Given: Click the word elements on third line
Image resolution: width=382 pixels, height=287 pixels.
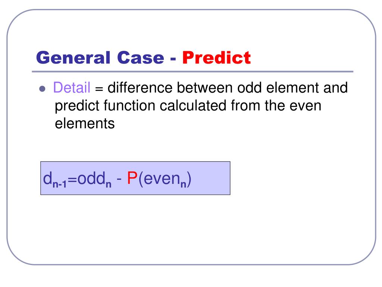Looking at the screenshot, I should coord(85,123).
